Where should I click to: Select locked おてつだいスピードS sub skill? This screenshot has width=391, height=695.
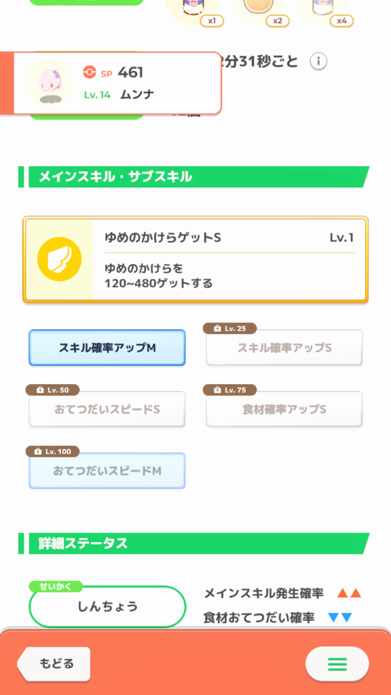click(107, 409)
